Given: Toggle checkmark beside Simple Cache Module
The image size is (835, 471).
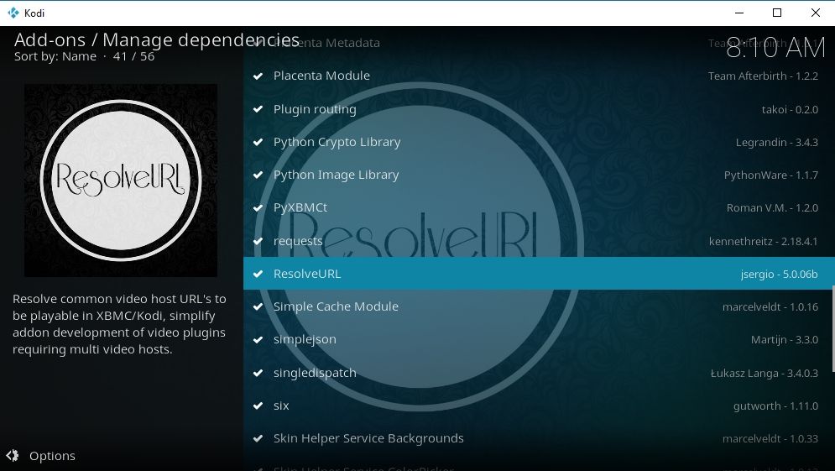Looking at the screenshot, I should pos(258,307).
